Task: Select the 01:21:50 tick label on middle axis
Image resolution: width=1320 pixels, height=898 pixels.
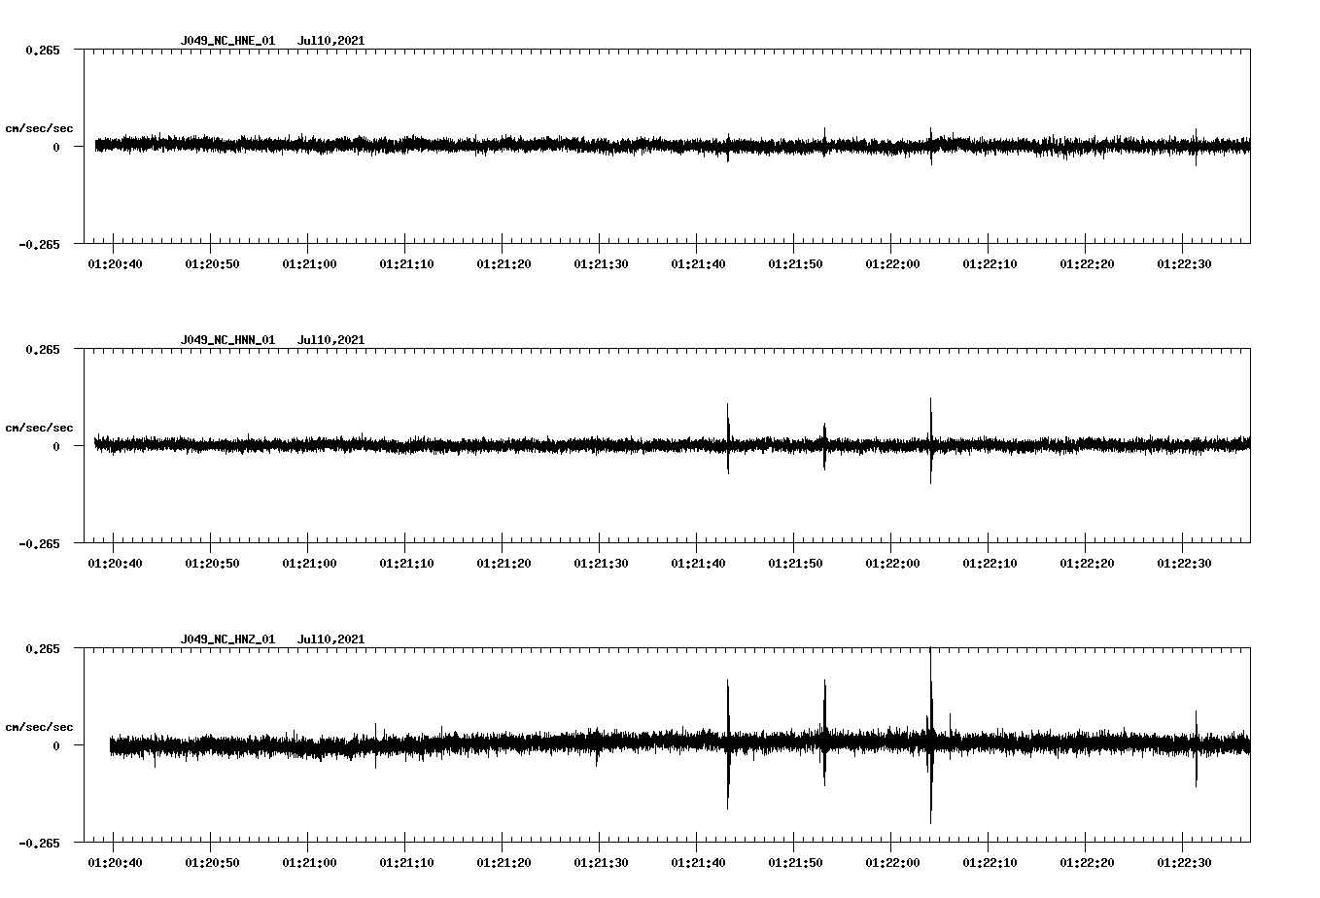Action: click(x=796, y=562)
